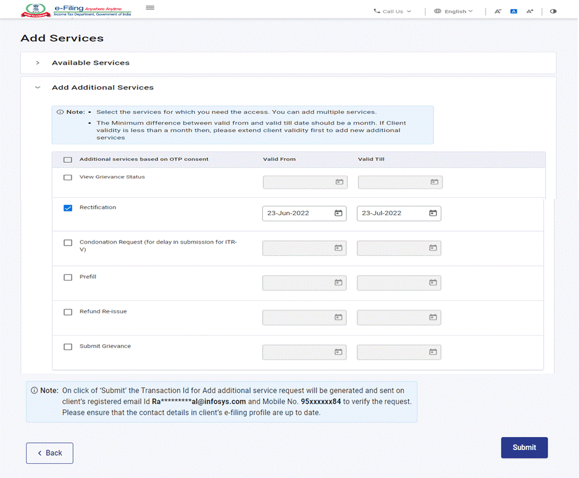This screenshot has width=579, height=478.
Task: Collapse the Add Additional Services section
Action: [x=38, y=88]
